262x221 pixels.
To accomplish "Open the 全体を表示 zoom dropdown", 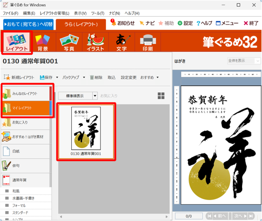I will point(244,61).
